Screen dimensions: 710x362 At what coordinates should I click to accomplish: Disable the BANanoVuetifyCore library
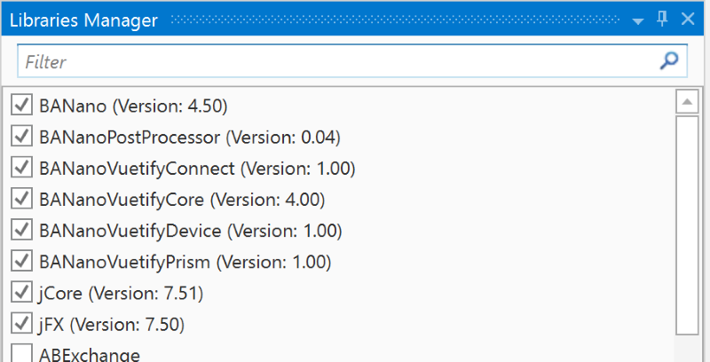click(21, 199)
